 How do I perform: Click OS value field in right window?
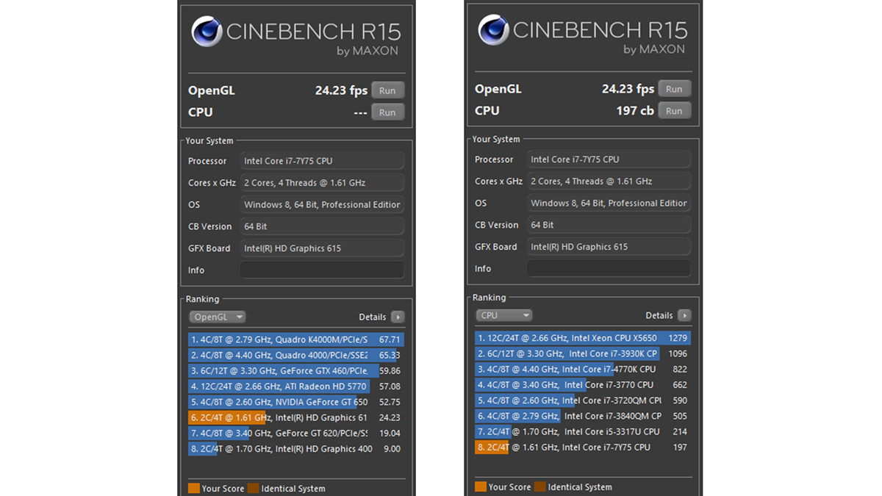tap(609, 203)
